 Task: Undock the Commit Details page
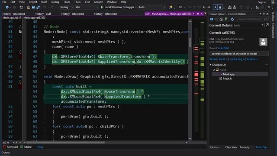coord(267,25)
